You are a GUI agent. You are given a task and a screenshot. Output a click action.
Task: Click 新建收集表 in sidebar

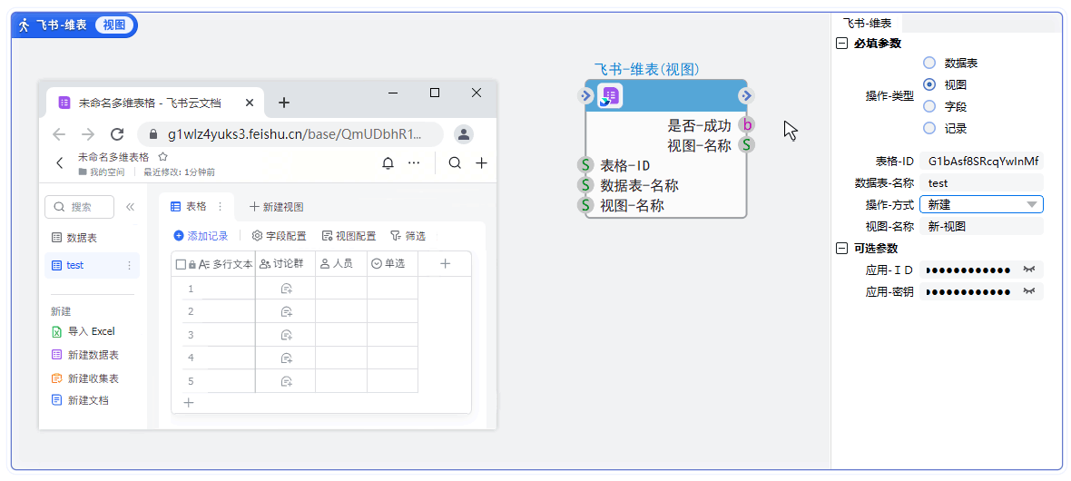click(86, 378)
